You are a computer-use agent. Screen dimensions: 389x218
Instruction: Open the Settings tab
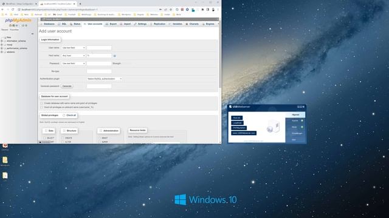tap(140, 24)
